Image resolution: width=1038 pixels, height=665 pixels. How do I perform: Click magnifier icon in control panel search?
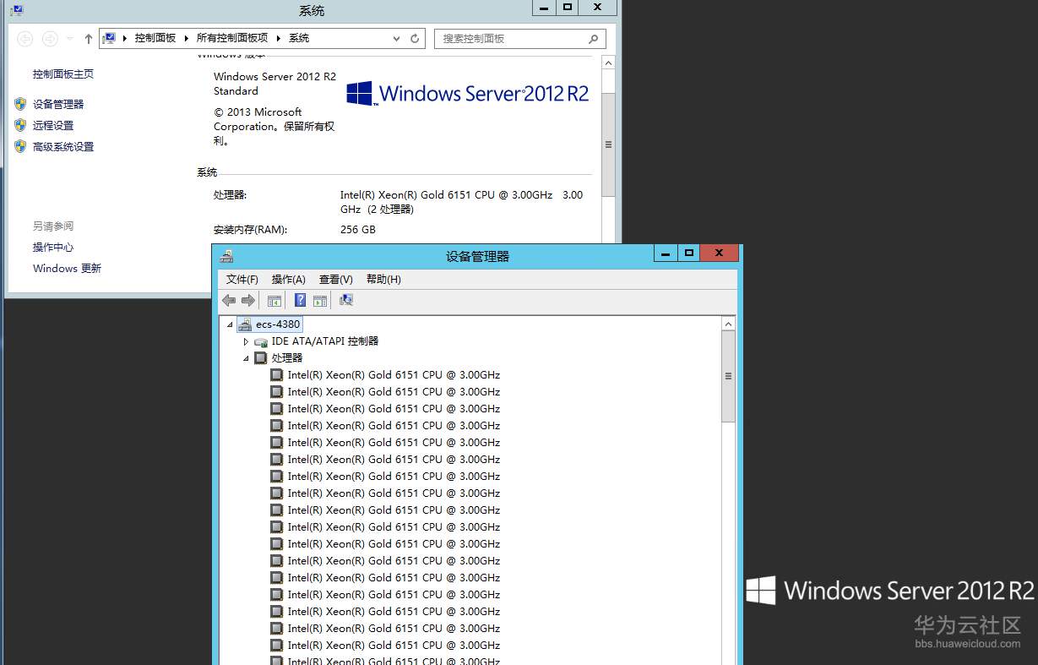[593, 39]
